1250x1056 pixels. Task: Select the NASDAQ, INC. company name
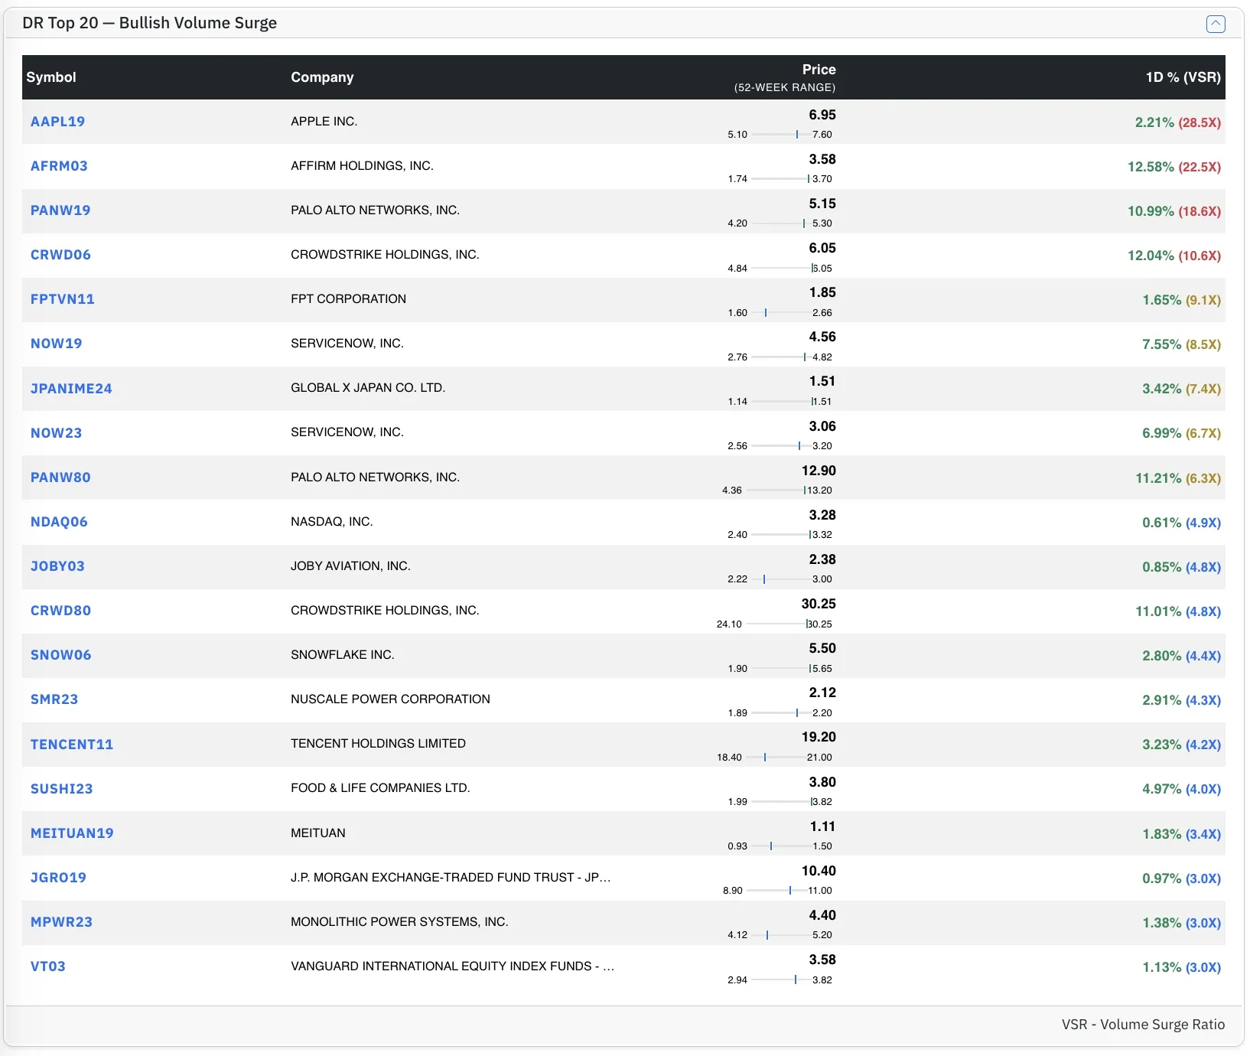click(331, 522)
